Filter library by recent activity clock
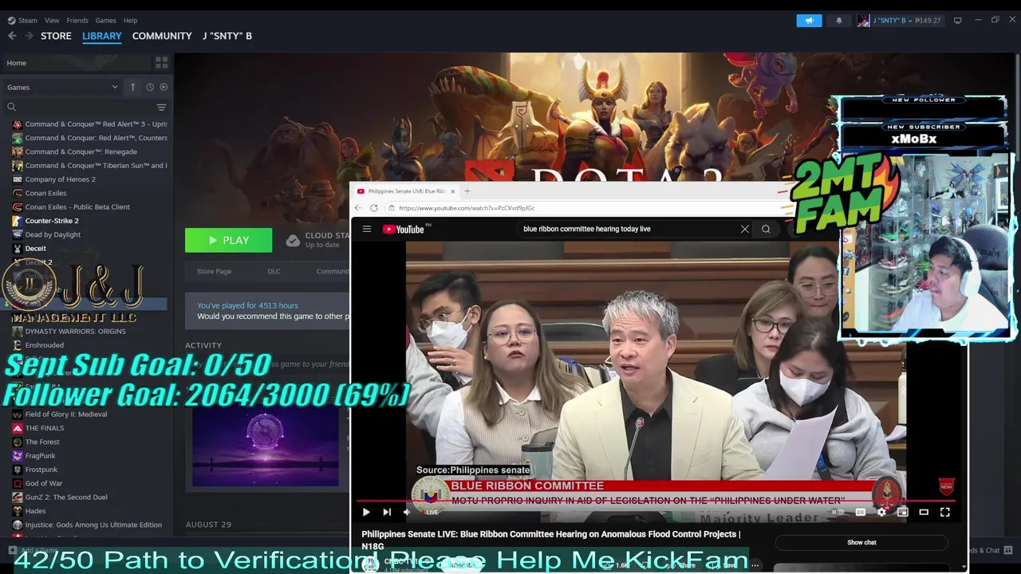Image resolution: width=1021 pixels, height=574 pixels. tap(149, 87)
